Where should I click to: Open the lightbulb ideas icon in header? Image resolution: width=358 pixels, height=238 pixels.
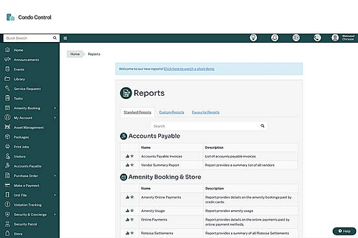[x=253, y=38]
